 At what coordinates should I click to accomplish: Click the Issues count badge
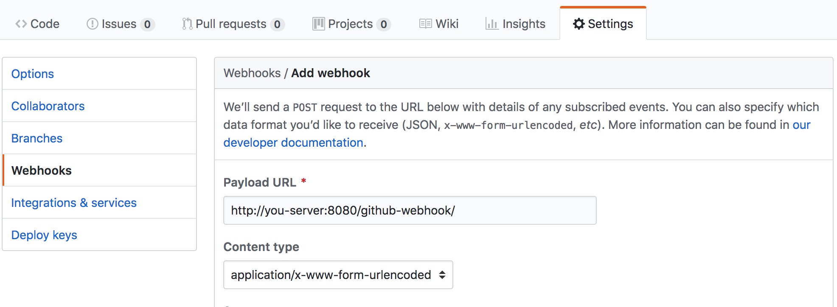click(147, 24)
